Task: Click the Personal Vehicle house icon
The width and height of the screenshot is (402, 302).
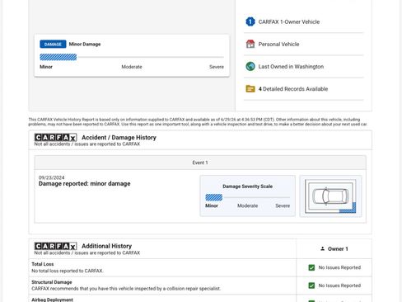Action: click(x=250, y=44)
